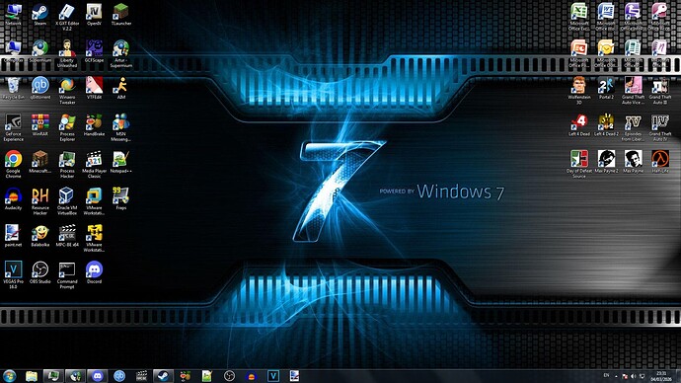Screen dimensions: 681x383
Task: Launch the Process Explorer shortcut
Action: 67,127
